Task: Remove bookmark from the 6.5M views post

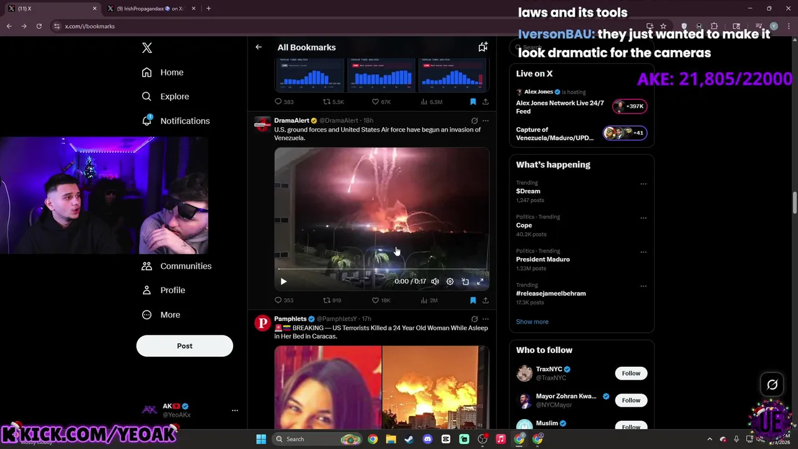Action: pos(473,102)
